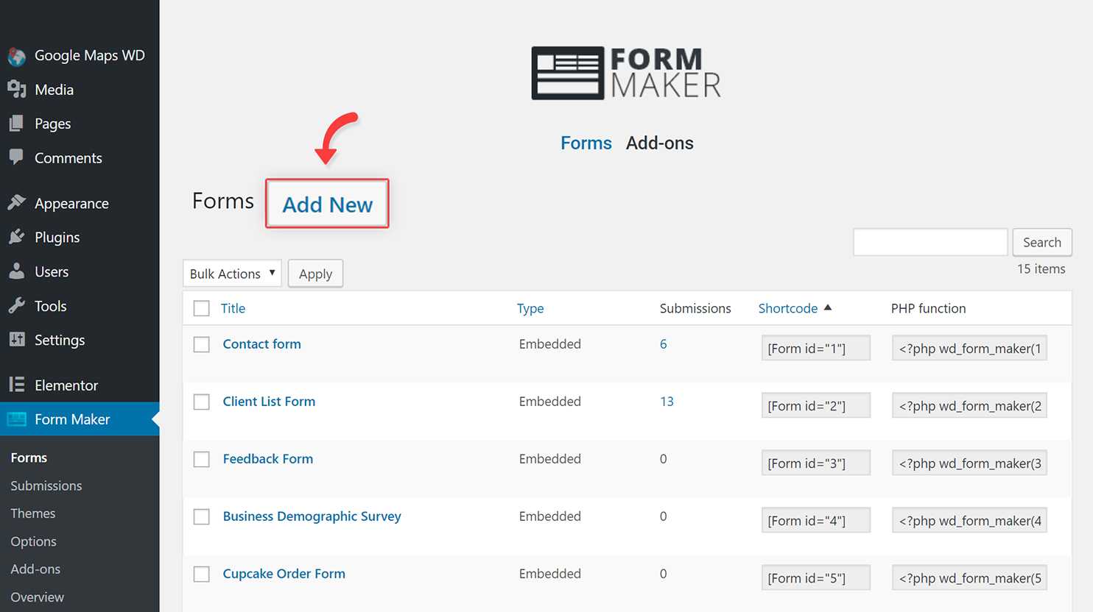Image resolution: width=1093 pixels, height=612 pixels.
Task: View the 6 submissions of Contact form
Action: pyautogui.click(x=664, y=344)
